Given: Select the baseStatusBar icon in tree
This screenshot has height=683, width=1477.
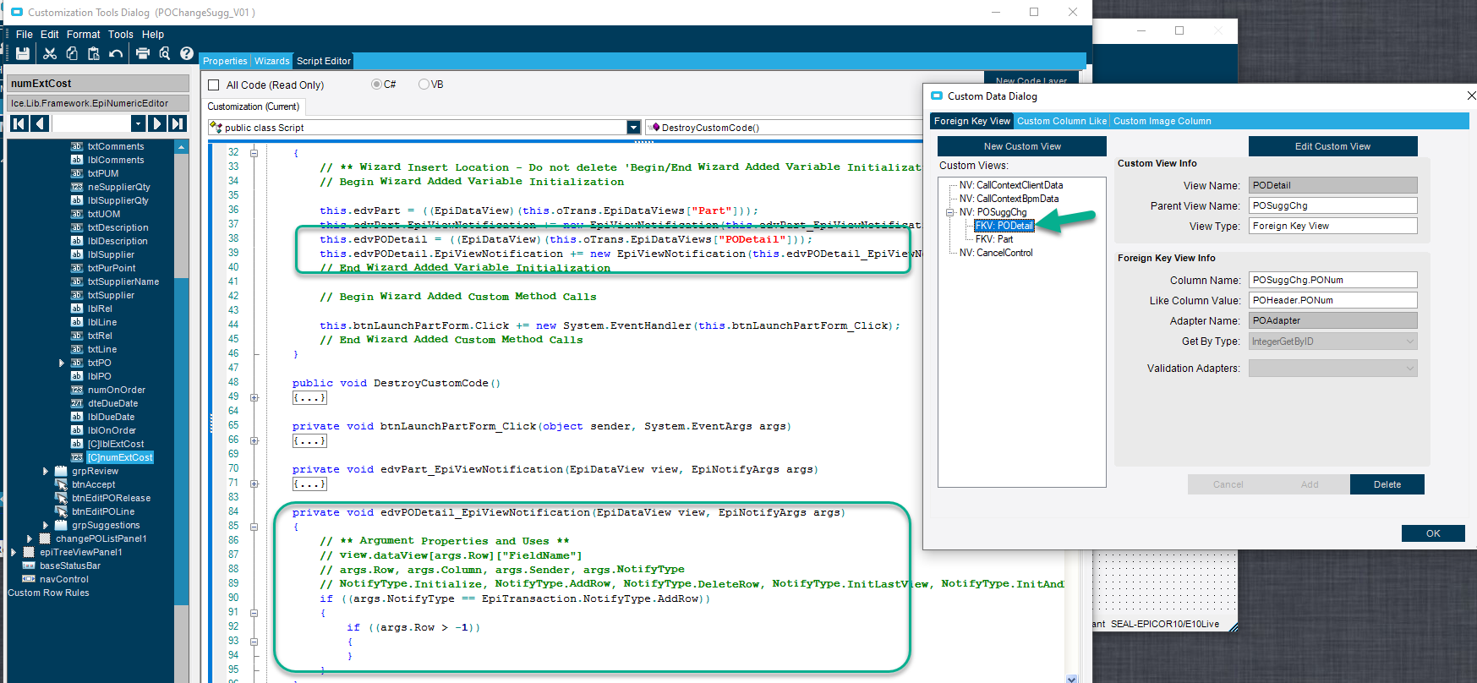Looking at the screenshot, I should 29,566.
